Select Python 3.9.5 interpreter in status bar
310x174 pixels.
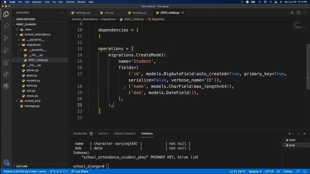click(25, 172)
